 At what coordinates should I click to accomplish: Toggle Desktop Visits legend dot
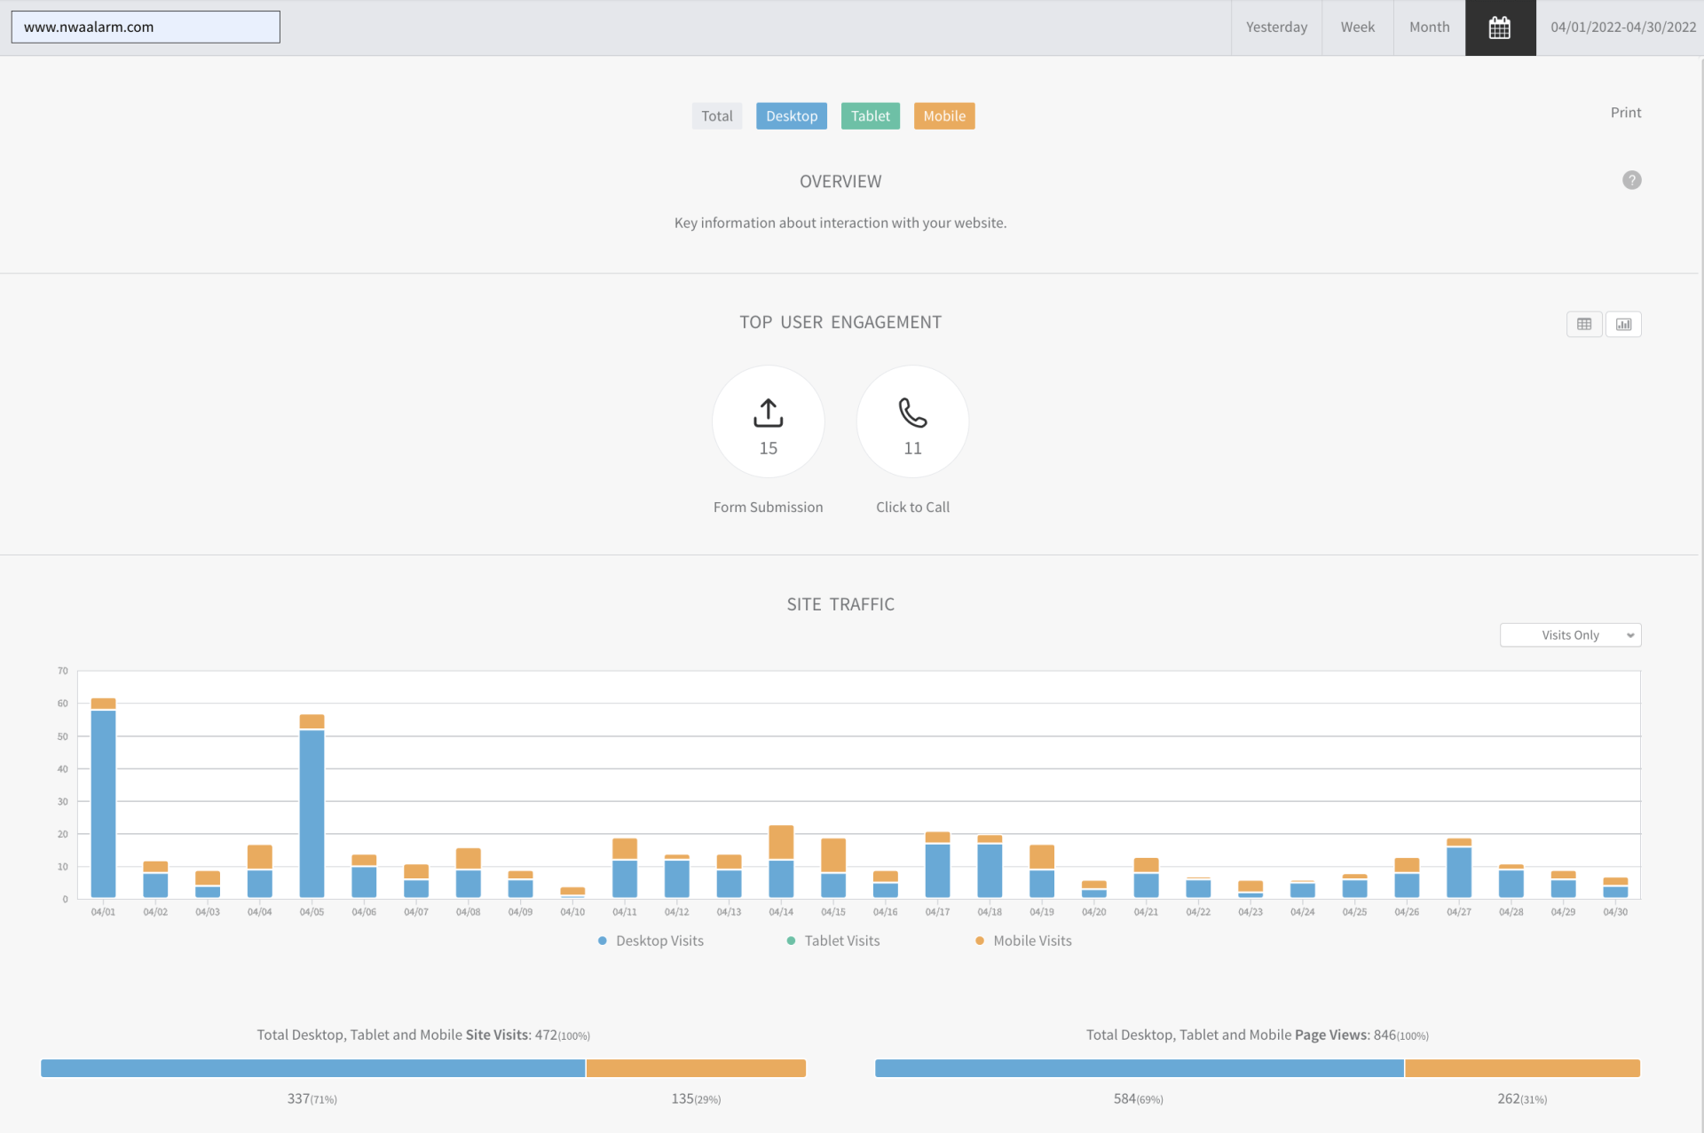point(603,940)
